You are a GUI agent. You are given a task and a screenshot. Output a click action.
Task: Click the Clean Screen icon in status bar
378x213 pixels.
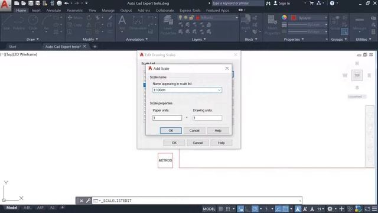pos(367,209)
